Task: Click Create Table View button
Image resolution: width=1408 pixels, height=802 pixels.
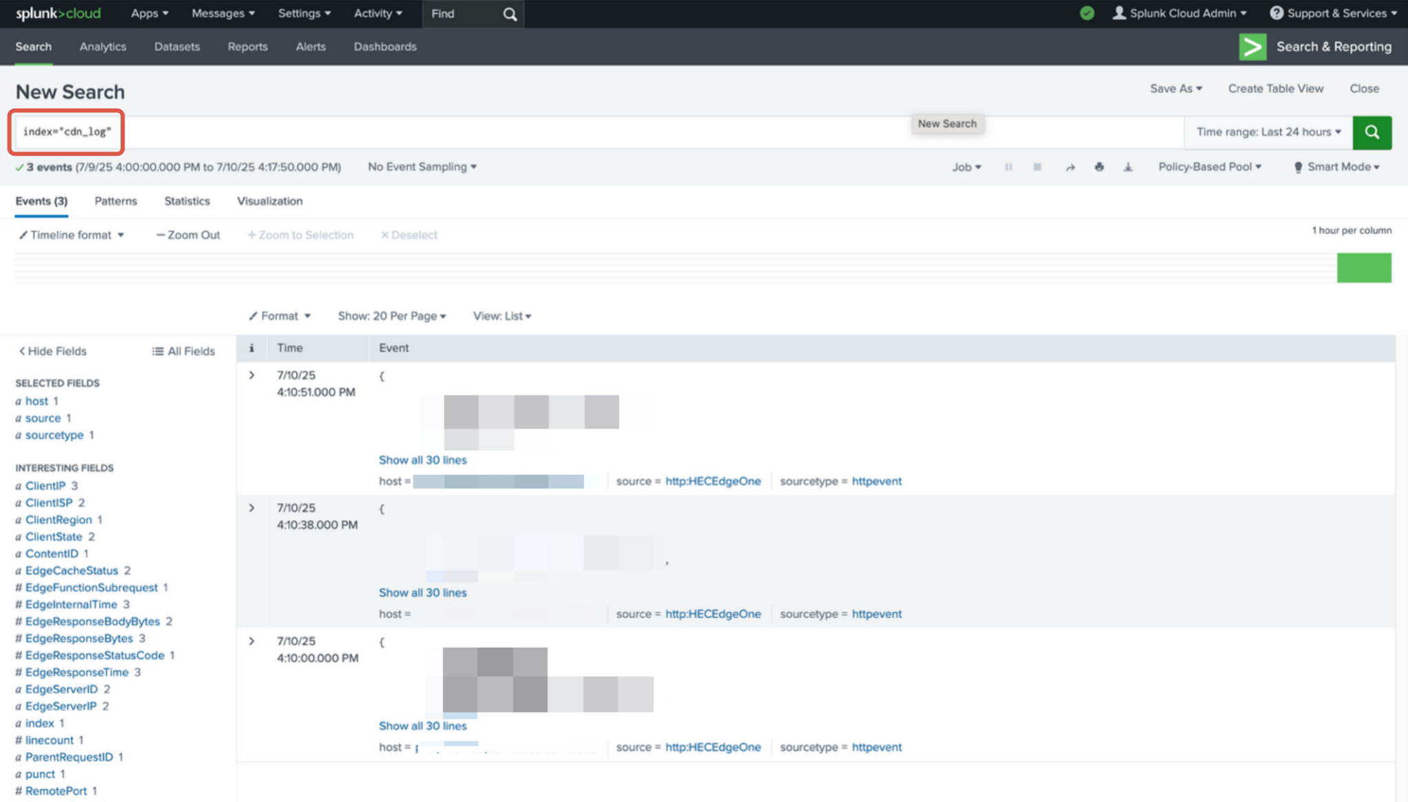Action: (1275, 88)
